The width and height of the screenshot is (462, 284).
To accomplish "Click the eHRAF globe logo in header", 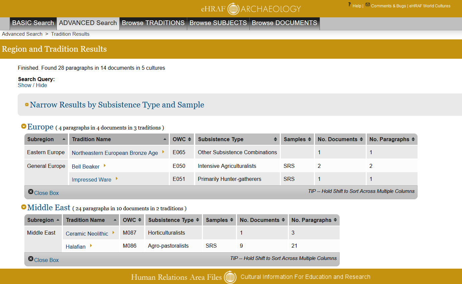I will click(x=233, y=9).
